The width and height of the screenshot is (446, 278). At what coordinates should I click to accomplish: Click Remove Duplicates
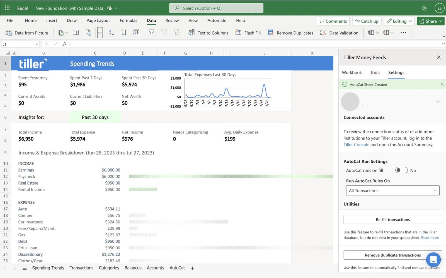click(290, 33)
